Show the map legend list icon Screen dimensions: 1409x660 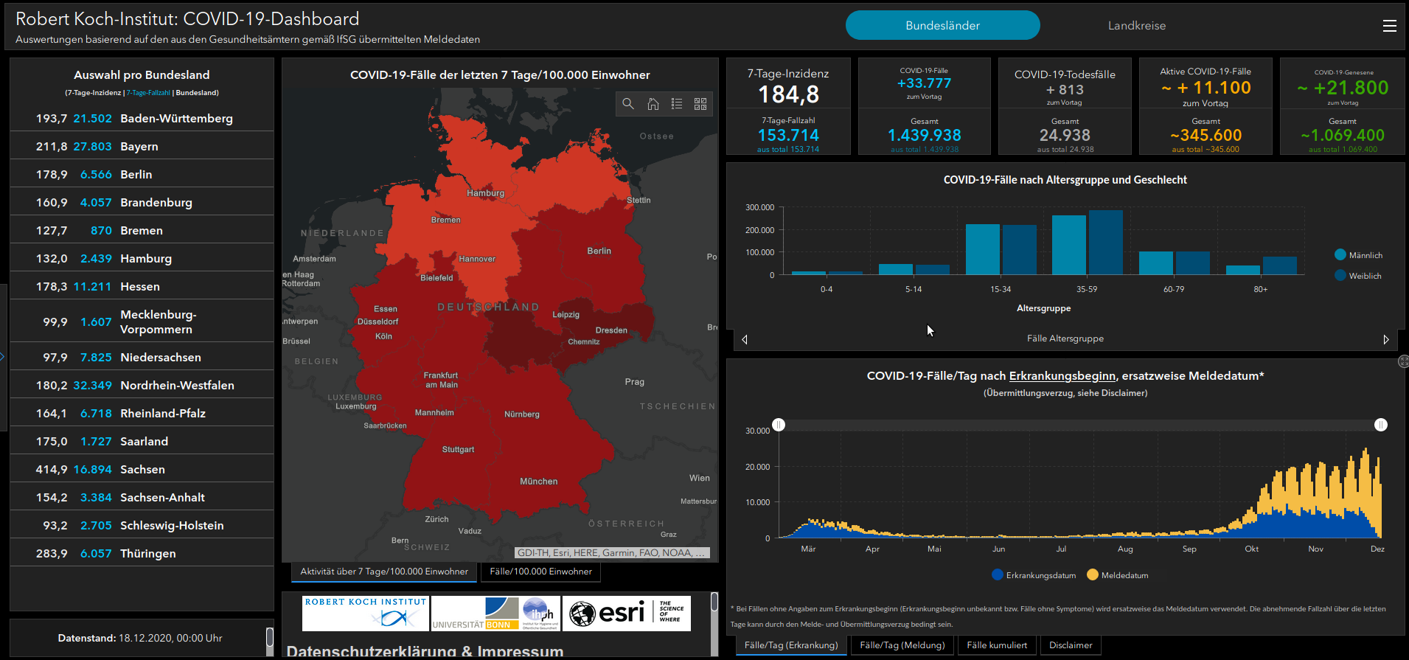[x=677, y=104]
